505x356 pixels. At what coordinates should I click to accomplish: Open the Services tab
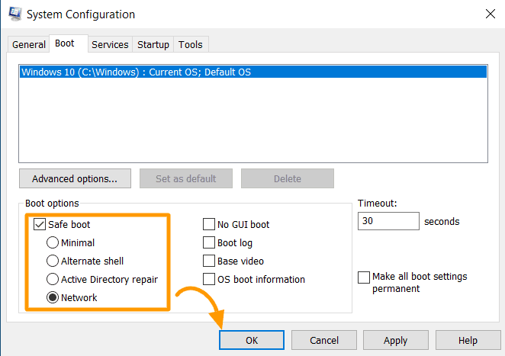pos(110,44)
